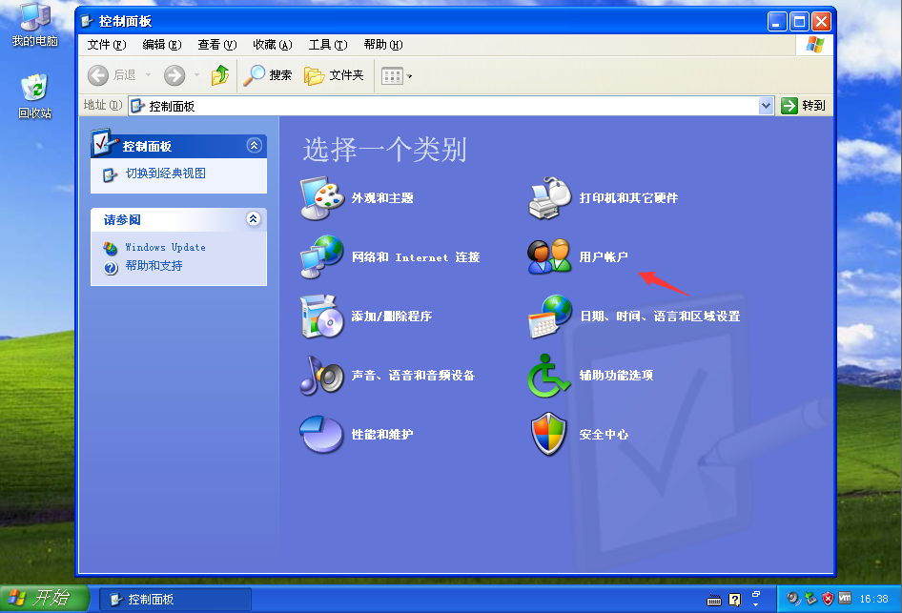Image resolution: width=902 pixels, height=613 pixels.
Task: Open the 安全中心 shield icon
Action: click(549, 435)
